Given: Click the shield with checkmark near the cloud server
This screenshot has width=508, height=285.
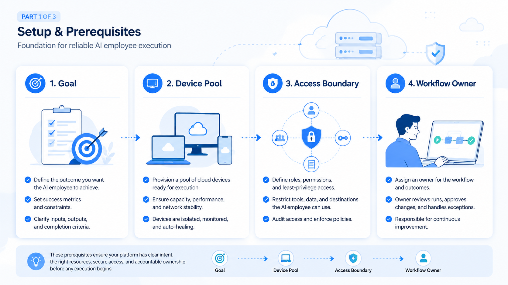Looking at the screenshot, I should [x=435, y=53].
